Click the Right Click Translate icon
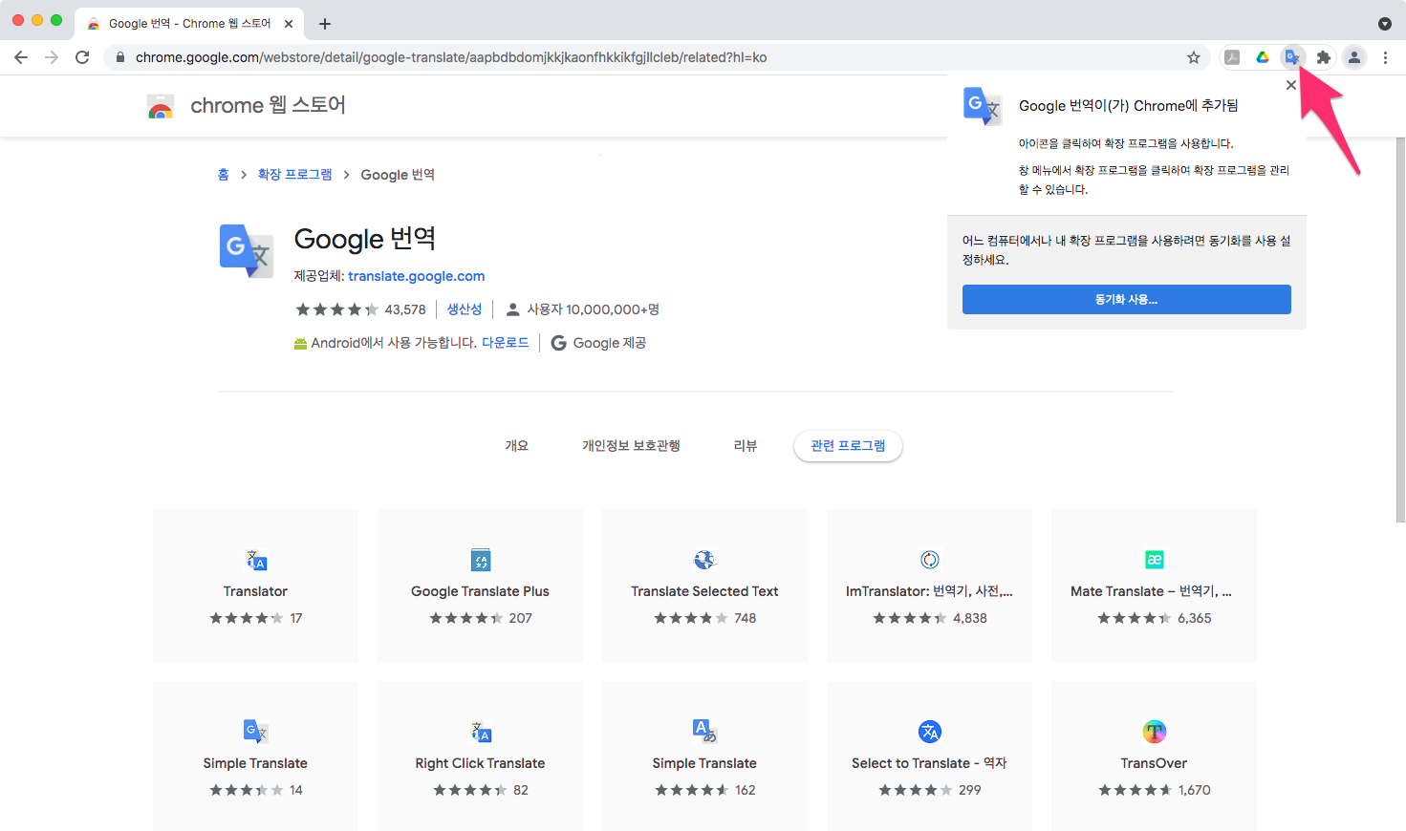 point(481,732)
